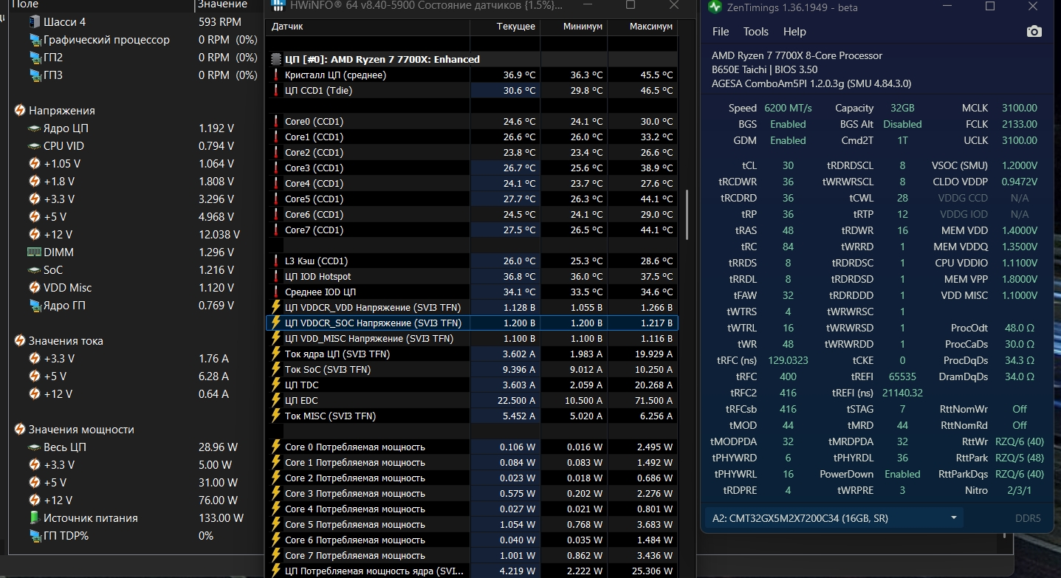
Task: Click the Среднее IOD ЦП label
Action: [x=320, y=292]
